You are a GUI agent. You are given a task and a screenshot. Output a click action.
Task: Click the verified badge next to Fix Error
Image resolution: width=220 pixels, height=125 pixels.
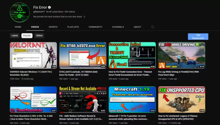click(50, 7)
